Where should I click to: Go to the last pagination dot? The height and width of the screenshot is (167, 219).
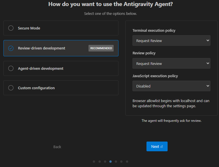coord(127,162)
